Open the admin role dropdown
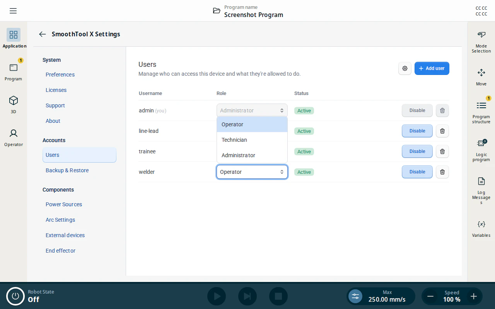Viewport: 495px width, 309px height. [252, 110]
